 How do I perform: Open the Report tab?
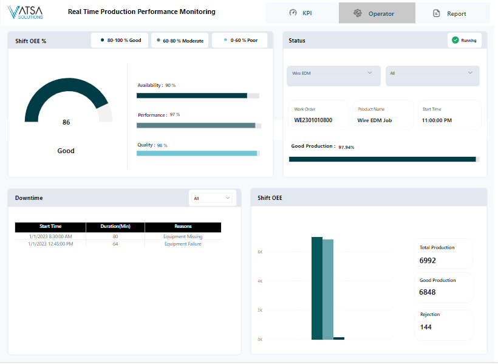tap(452, 13)
